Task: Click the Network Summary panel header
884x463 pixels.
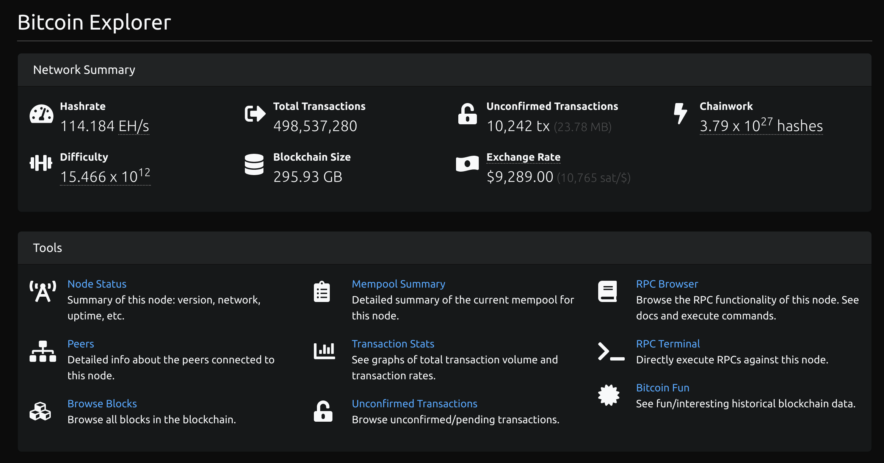Action: (x=445, y=70)
